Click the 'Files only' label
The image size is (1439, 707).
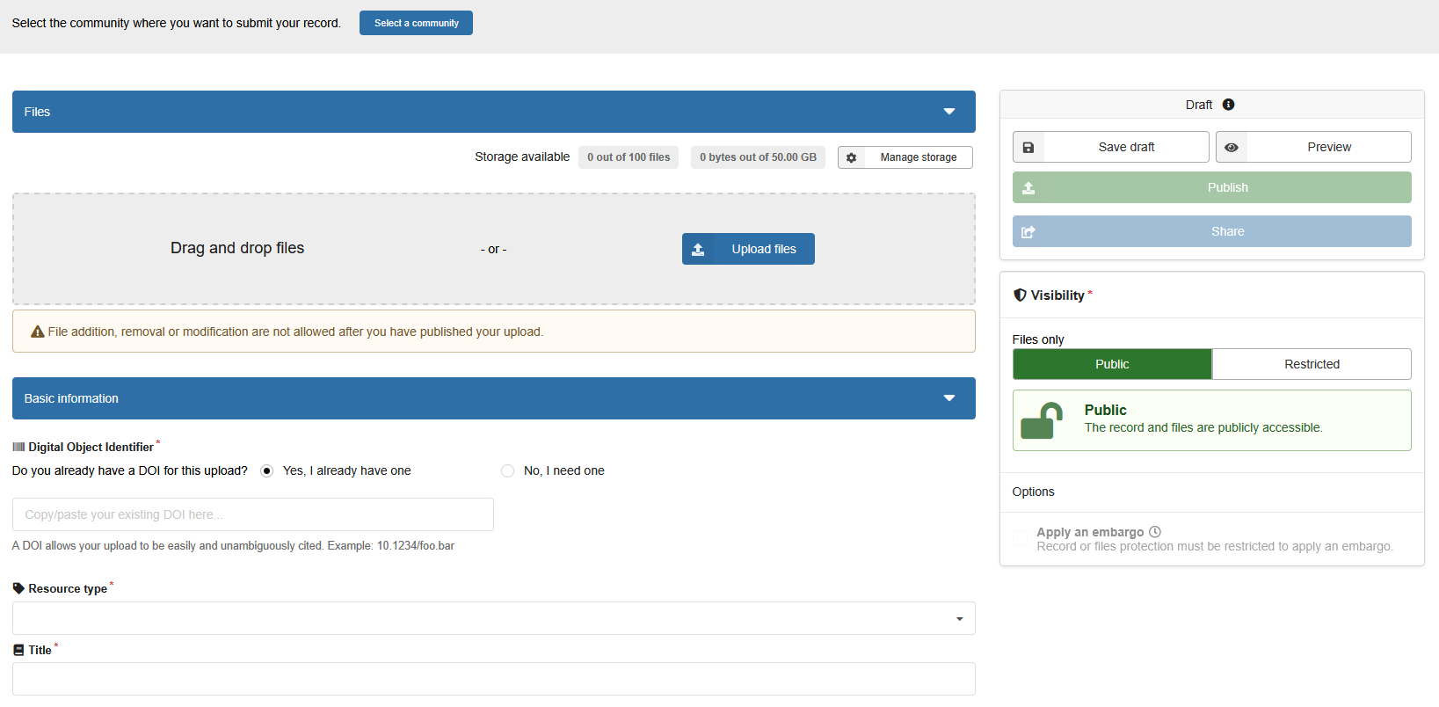tap(1038, 339)
